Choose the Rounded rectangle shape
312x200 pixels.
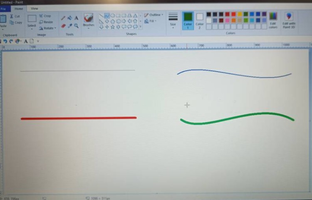[124, 15]
